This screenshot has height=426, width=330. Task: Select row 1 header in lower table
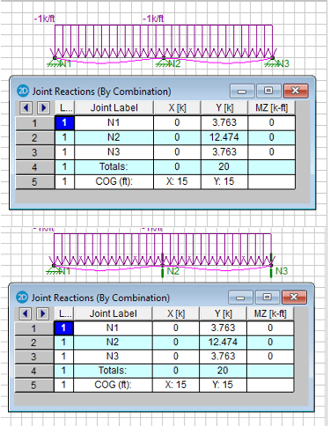coord(33,328)
